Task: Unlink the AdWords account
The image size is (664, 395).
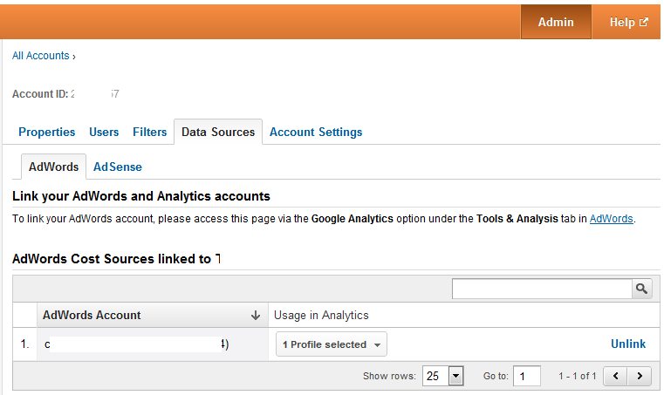Action: point(628,344)
